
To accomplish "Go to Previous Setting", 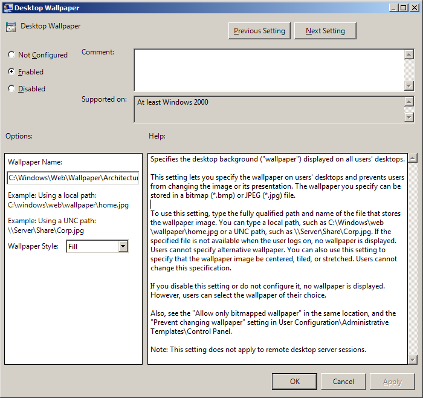I will (260, 31).
